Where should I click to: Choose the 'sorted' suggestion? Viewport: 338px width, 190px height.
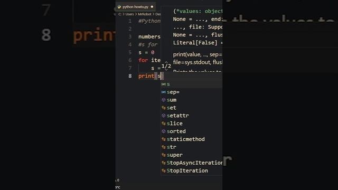click(x=192, y=131)
